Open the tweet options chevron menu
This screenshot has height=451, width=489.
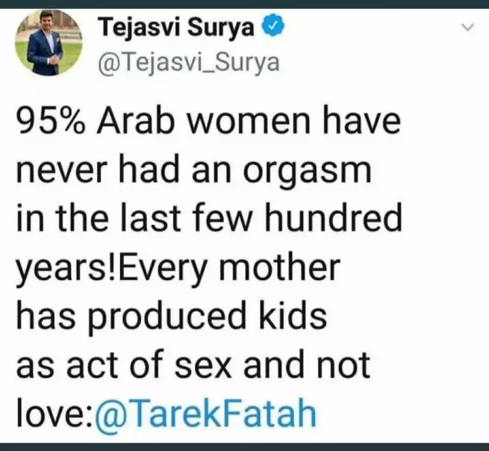[x=467, y=27]
